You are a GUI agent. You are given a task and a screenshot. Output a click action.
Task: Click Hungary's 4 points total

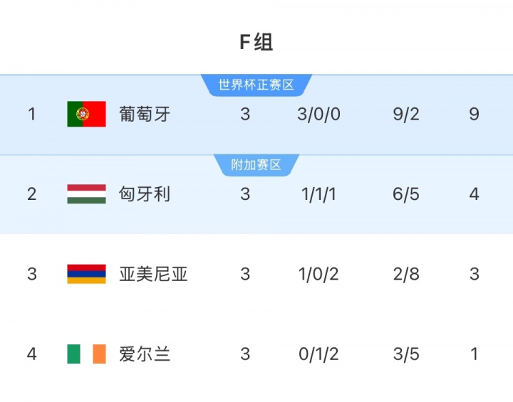point(474,194)
